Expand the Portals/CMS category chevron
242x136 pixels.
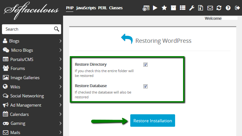tap(60, 59)
